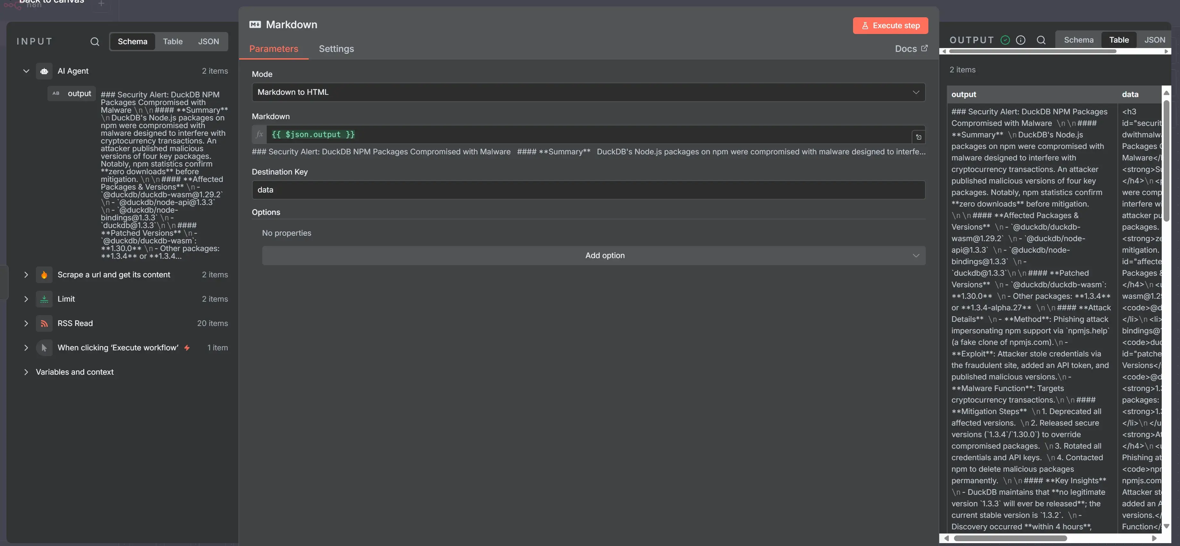Screen dimensions: 1180x546
Task: Click the Markdown node title
Action: tap(291, 25)
